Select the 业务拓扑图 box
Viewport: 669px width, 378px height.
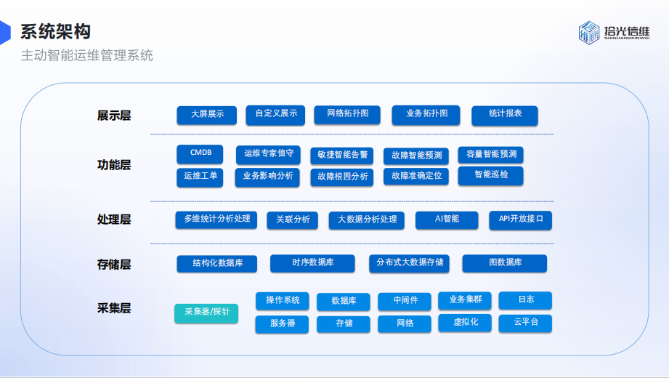pyautogui.click(x=426, y=114)
